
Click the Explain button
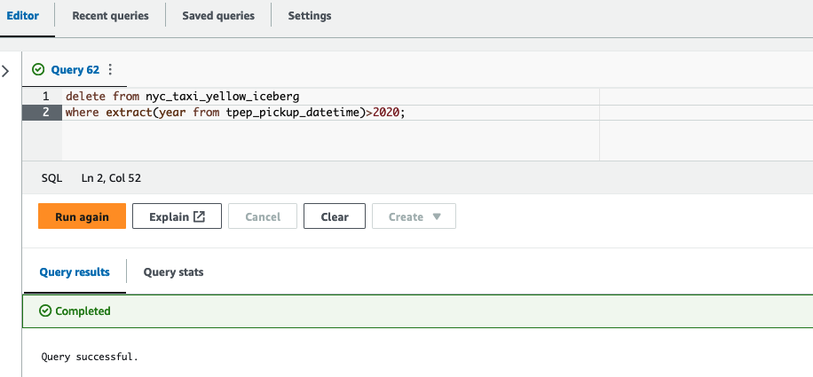177,216
